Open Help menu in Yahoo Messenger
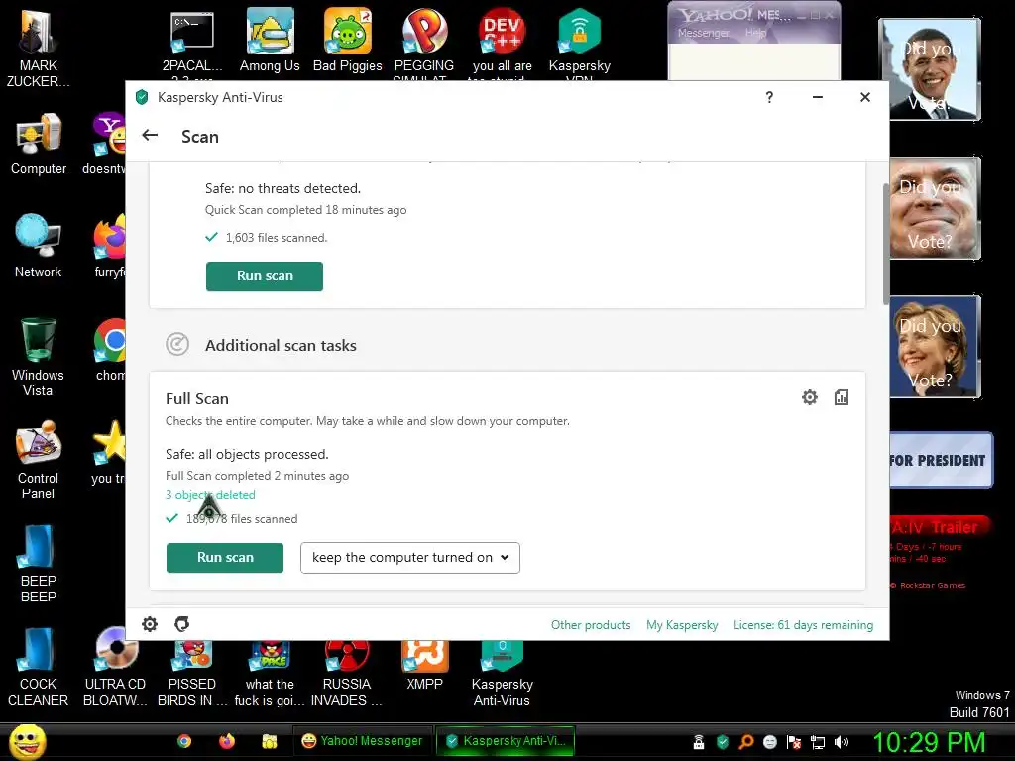The image size is (1015, 761). point(755,33)
